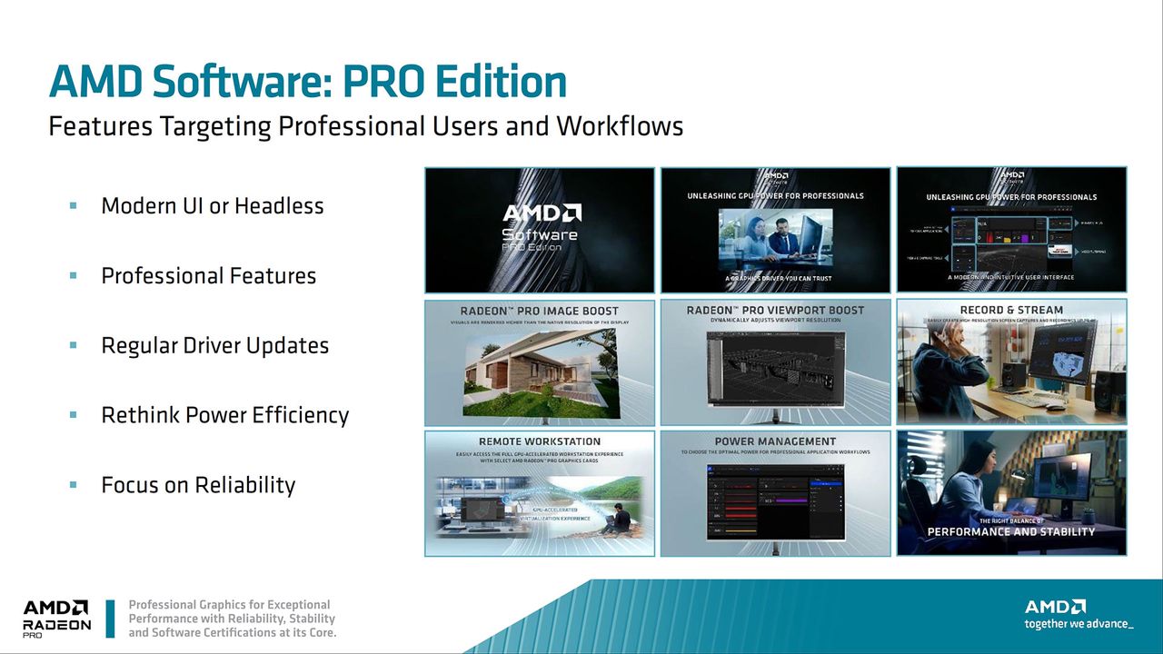Image resolution: width=1163 pixels, height=654 pixels.
Task: Select the 'Professional Features' bullet text
Action: (209, 275)
